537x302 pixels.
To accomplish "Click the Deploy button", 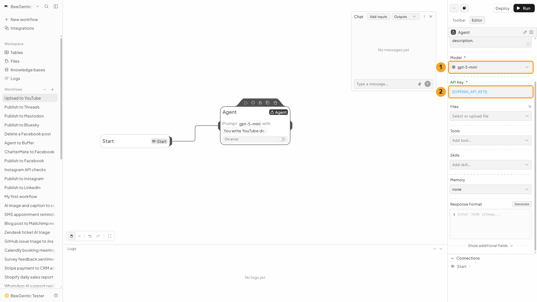I will click(x=502, y=8).
